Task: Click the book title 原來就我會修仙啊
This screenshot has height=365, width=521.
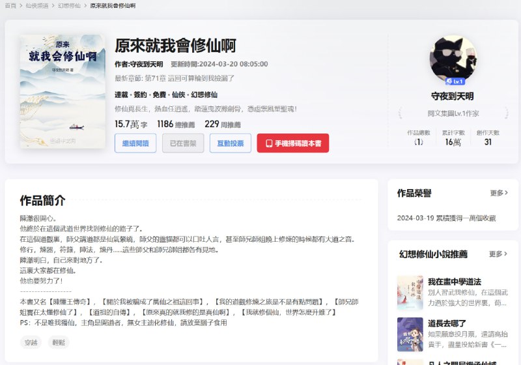Action: coord(175,46)
